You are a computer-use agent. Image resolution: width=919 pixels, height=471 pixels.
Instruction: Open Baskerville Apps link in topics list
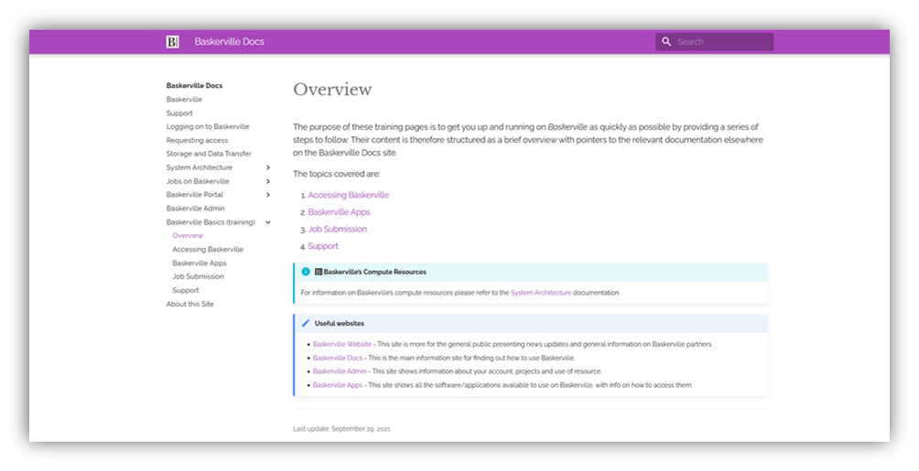pos(339,212)
